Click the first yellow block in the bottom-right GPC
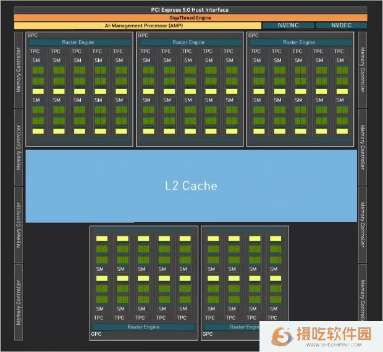The image size is (383, 352). pos(213,239)
